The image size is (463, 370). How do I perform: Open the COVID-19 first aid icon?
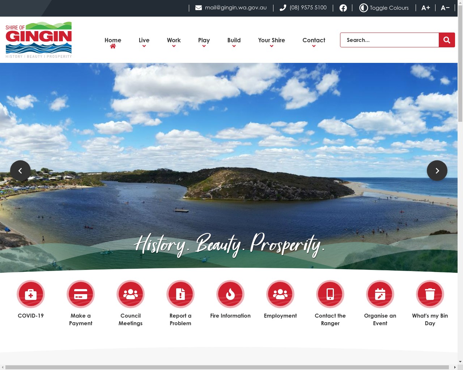31,294
